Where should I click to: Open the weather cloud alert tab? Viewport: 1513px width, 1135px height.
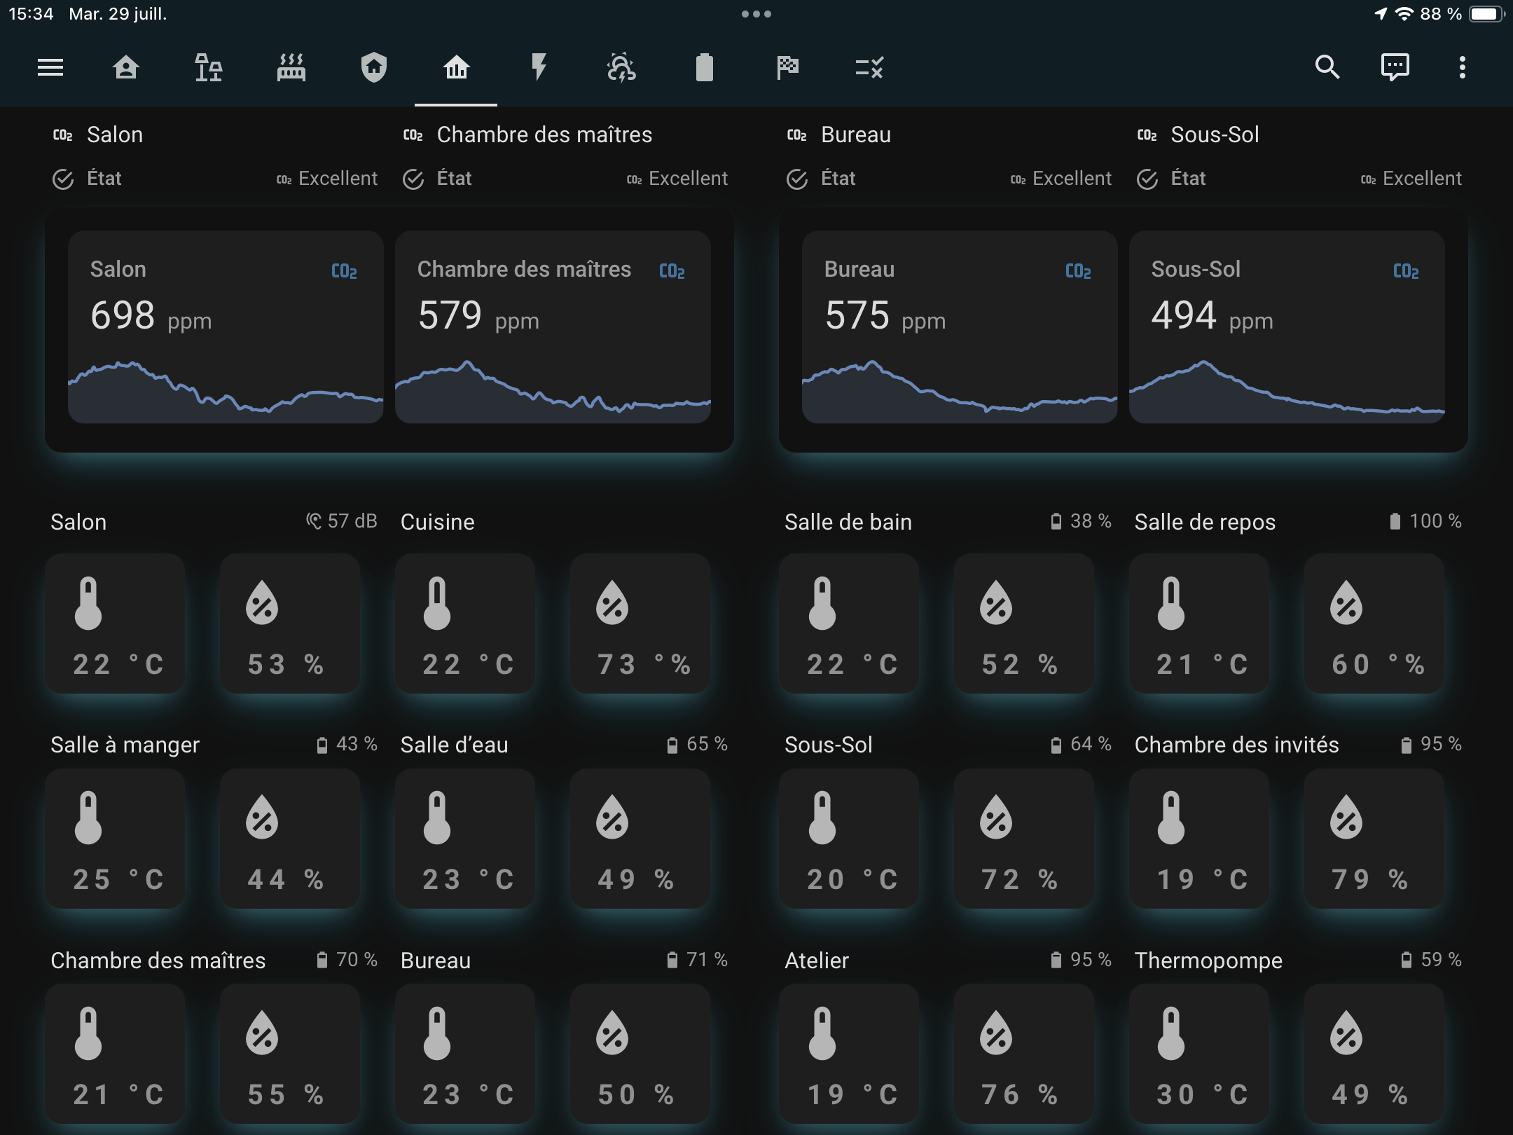[621, 67]
